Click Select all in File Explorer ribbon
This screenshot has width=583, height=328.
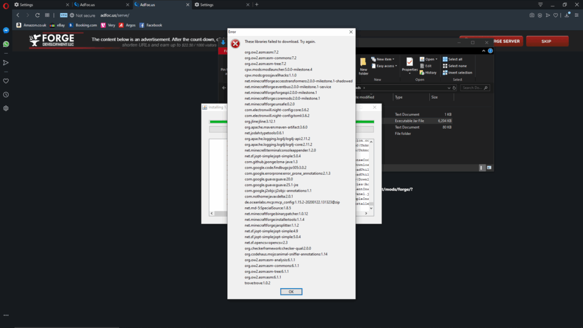453,59
